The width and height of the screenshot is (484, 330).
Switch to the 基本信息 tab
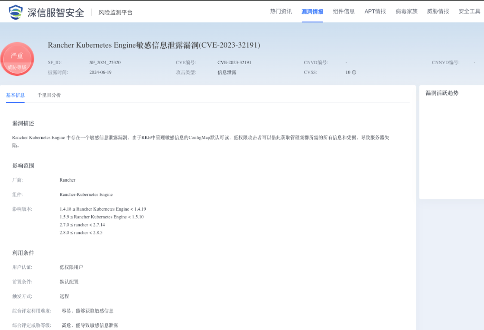click(15, 95)
